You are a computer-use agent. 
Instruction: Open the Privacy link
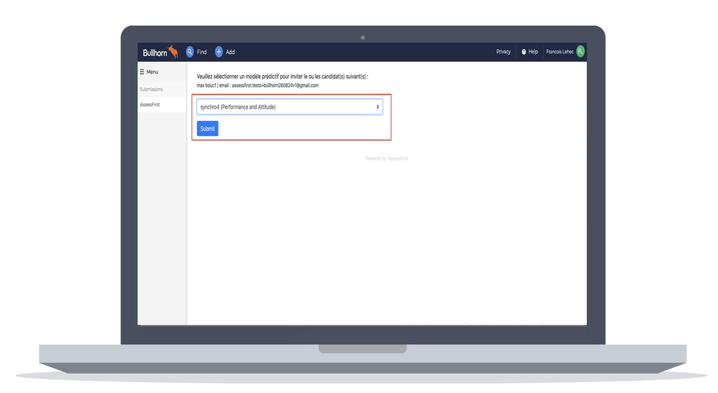[503, 52]
